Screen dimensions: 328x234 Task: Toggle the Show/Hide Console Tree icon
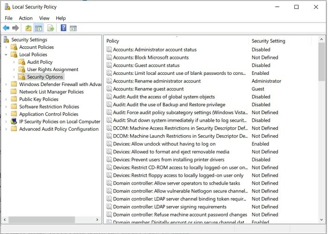click(39, 28)
